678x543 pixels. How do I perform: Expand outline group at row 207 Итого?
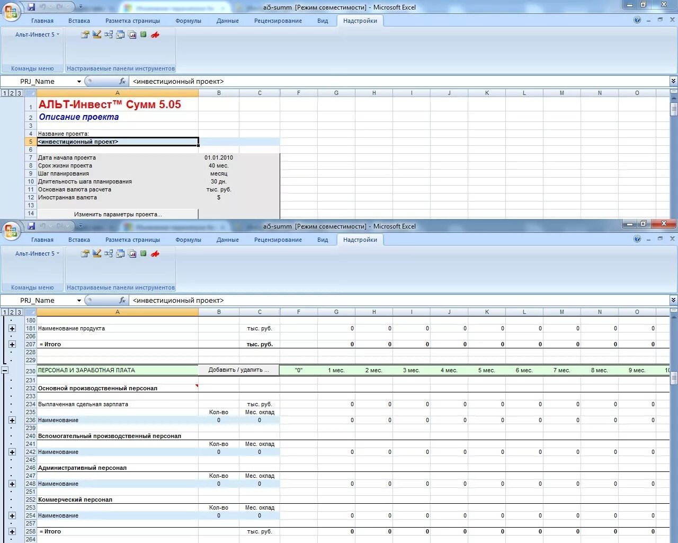pyautogui.click(x=12, y=345)
